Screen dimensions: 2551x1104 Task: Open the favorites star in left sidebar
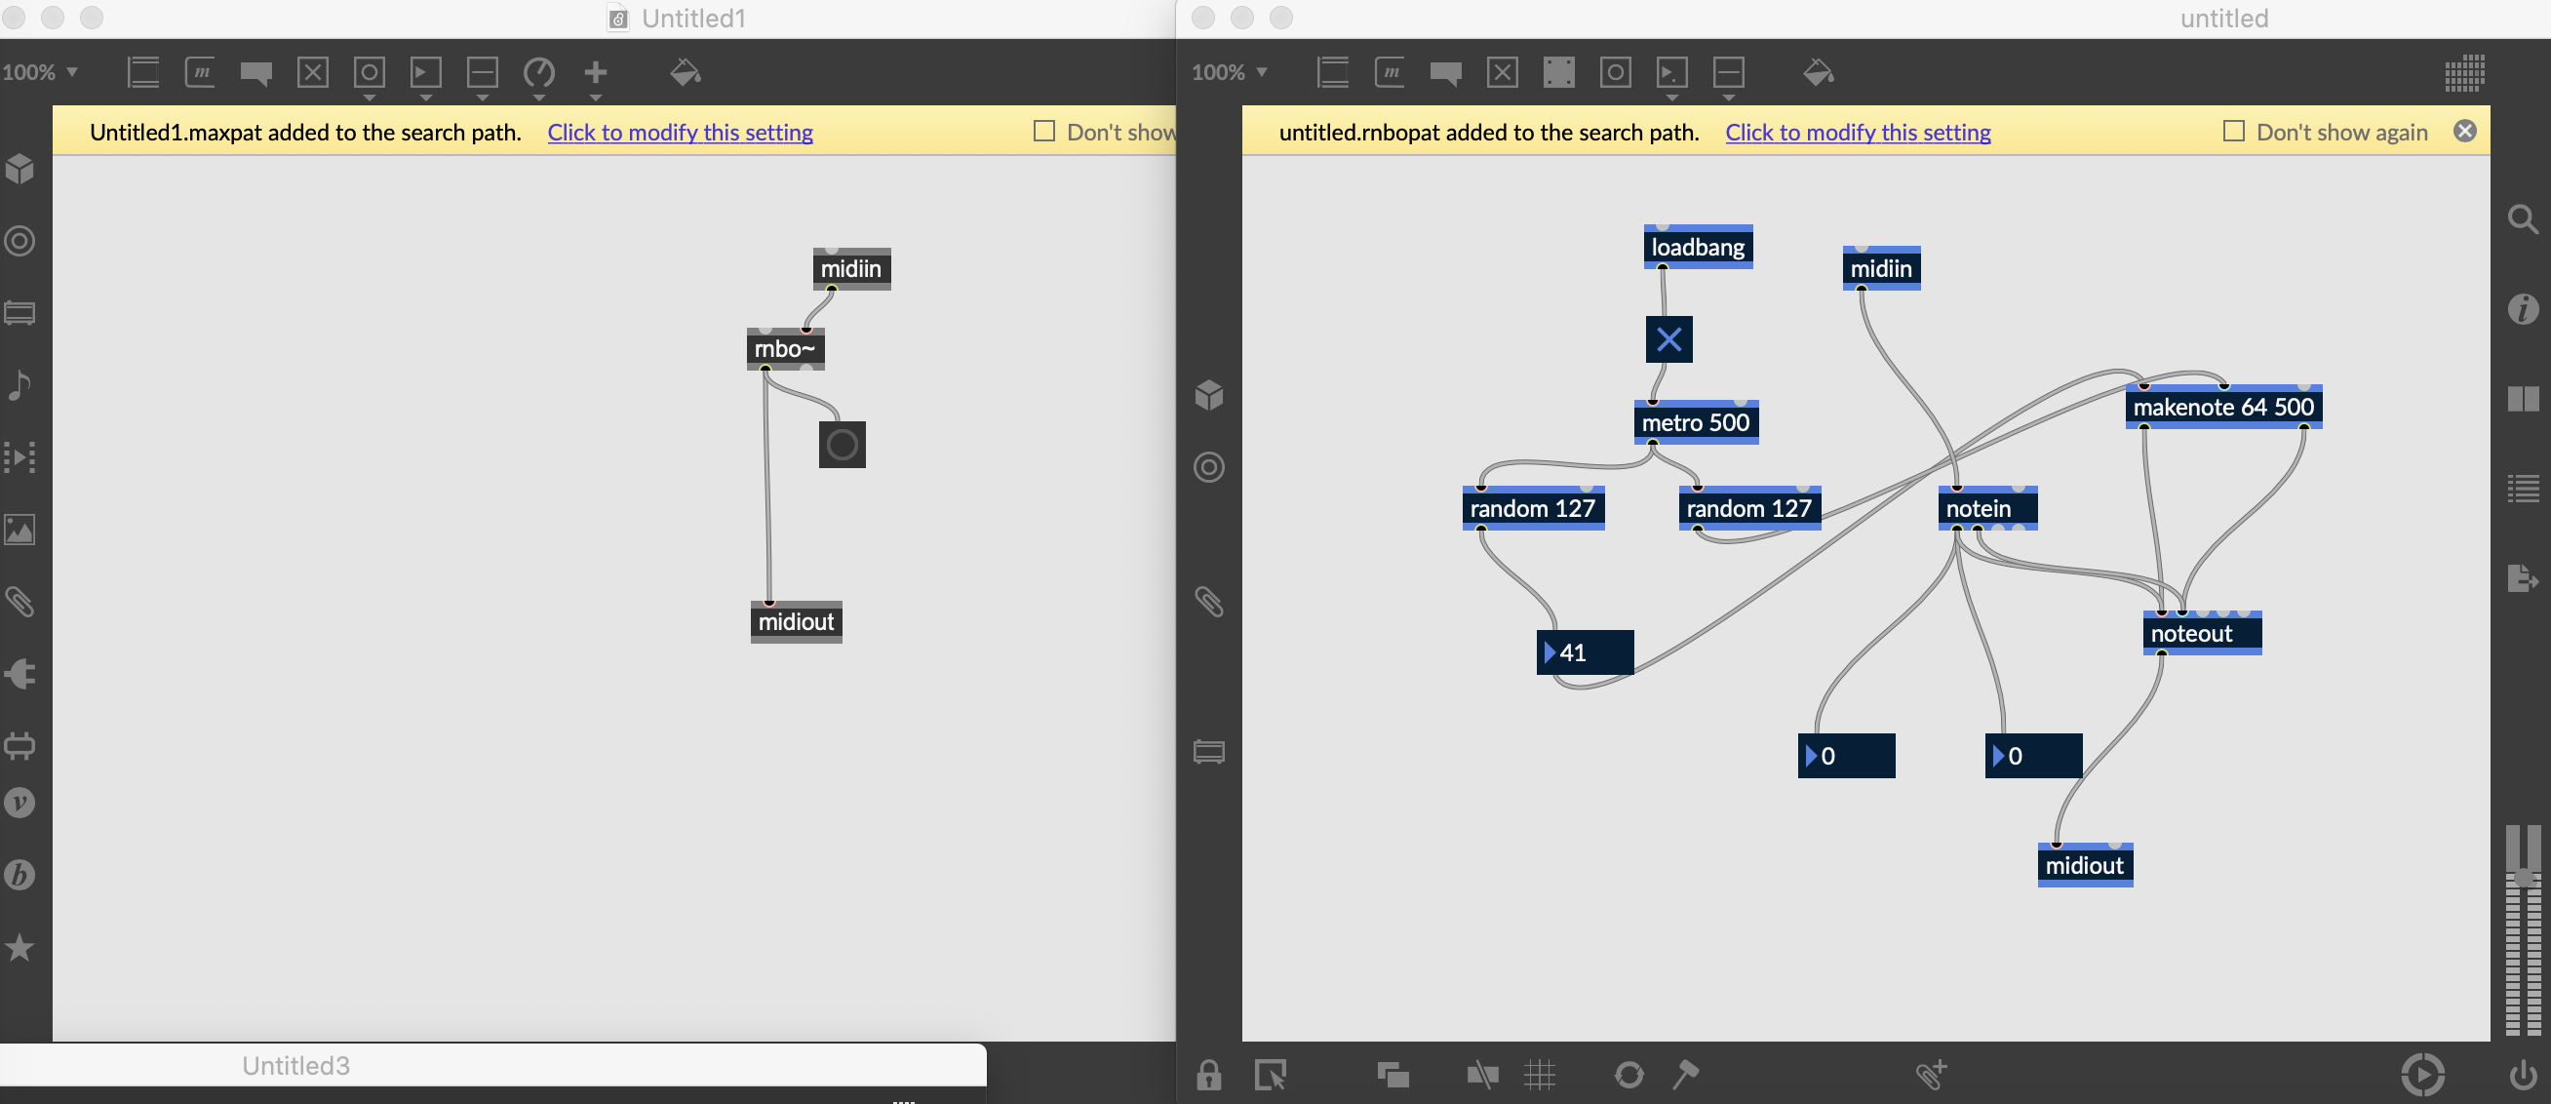tap(20, 948)
